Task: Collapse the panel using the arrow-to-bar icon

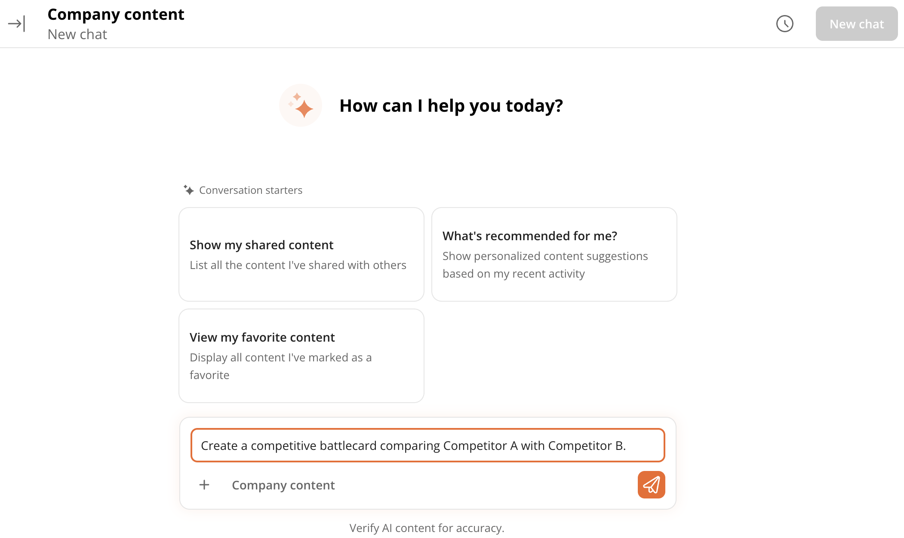Action: point(17,24)
